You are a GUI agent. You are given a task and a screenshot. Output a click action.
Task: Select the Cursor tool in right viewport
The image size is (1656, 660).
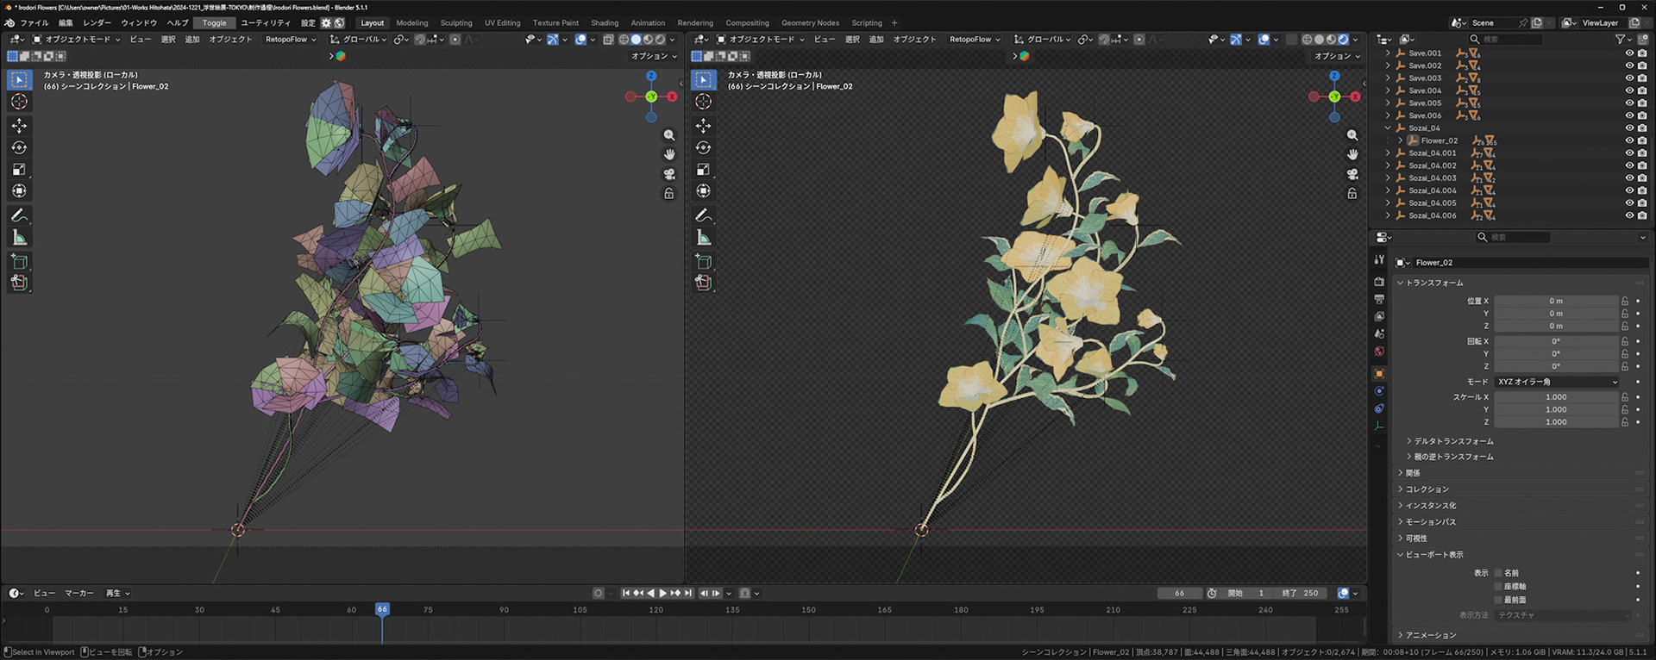[x=704, y=102]
